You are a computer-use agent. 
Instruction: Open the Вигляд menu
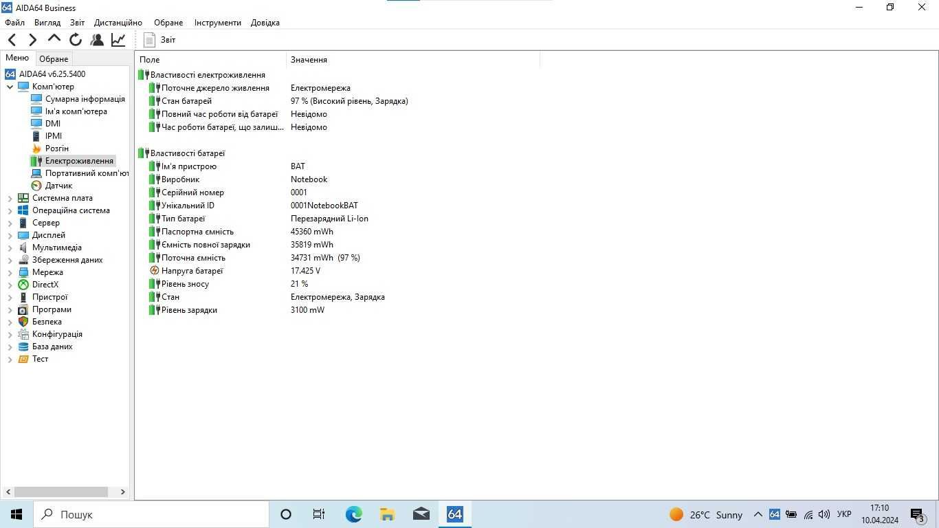coord(47,23)
